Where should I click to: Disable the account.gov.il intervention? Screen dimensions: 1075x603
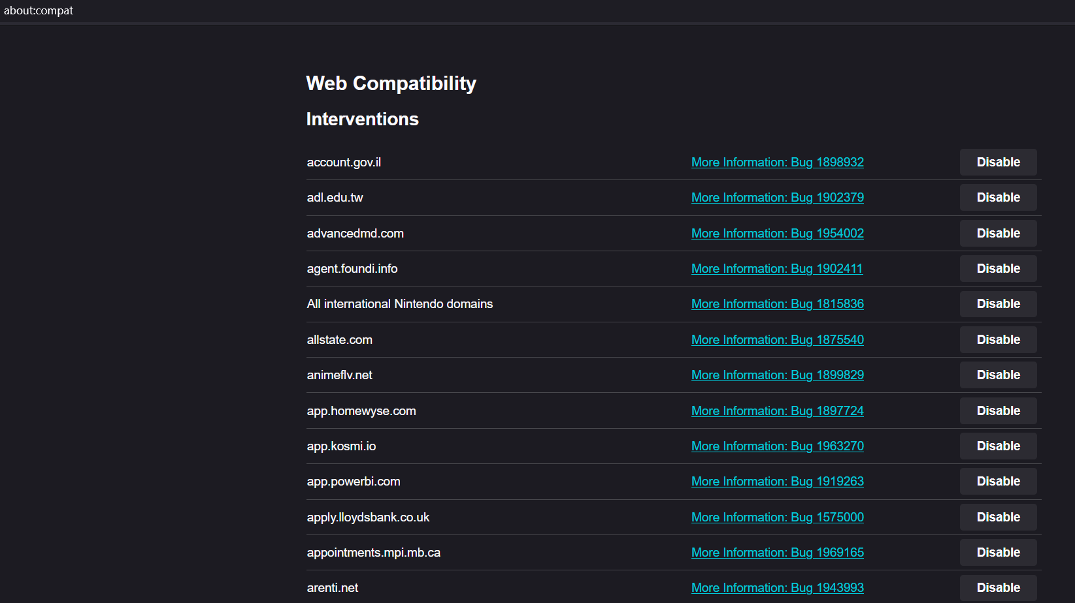coord(998,162)
